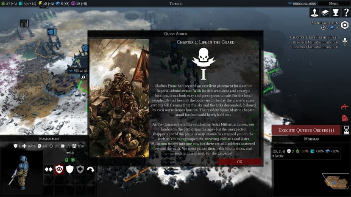Viewport: 351px width, 197px height.
Task: Click the quest artwork image
Action: [x=119, y=98]
